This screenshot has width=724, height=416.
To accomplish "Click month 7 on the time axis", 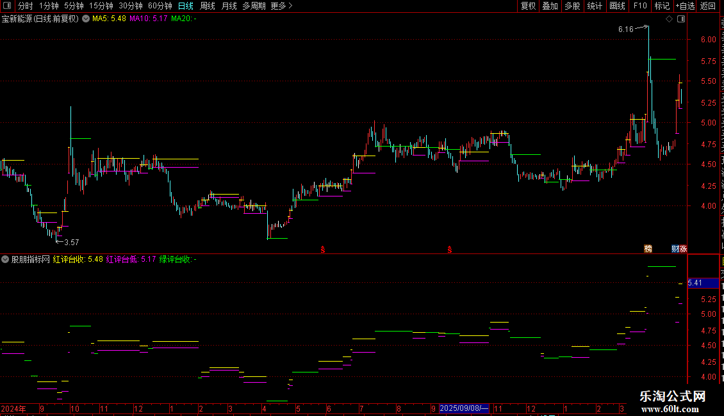I will coord(361,408).
